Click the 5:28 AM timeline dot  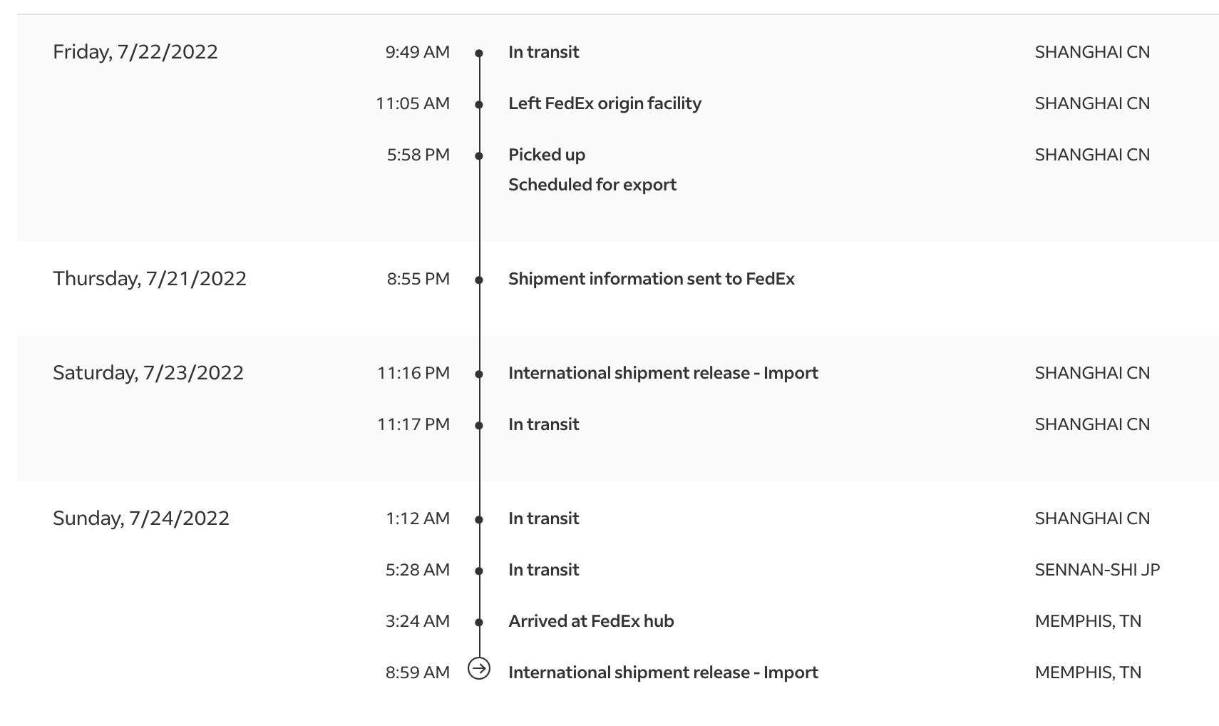[479, 571]
